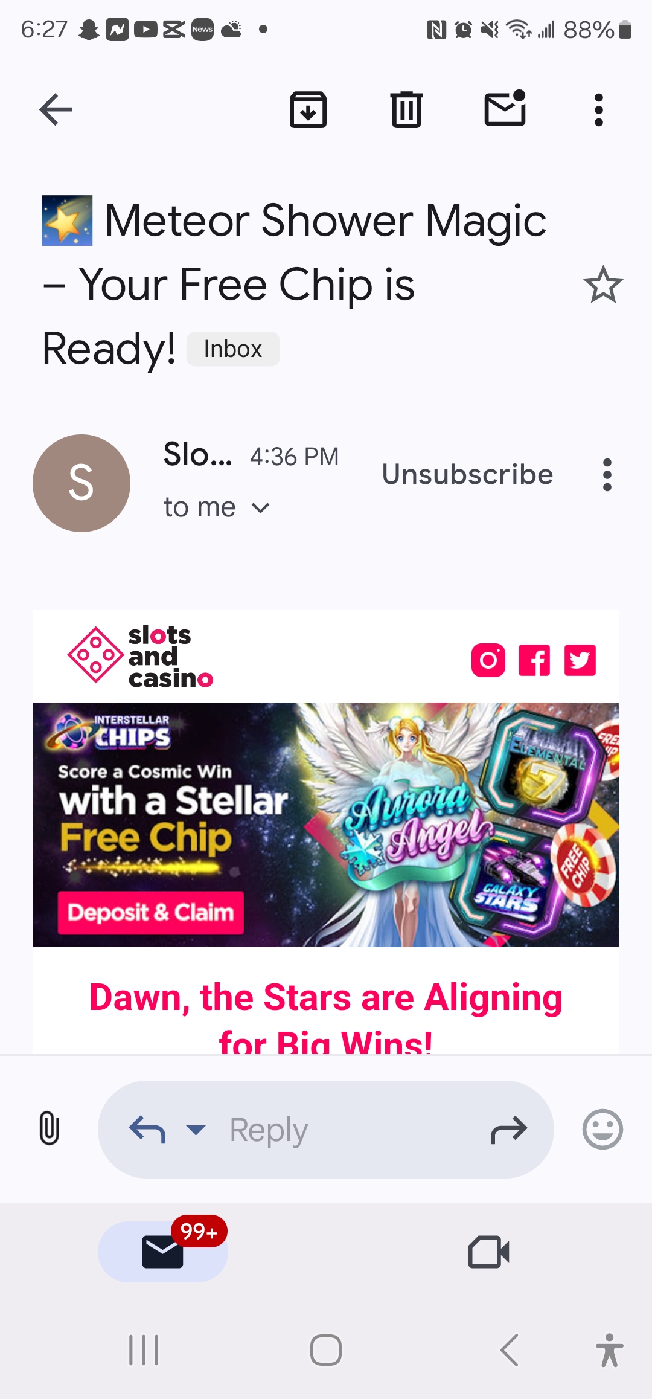Star the Meteor Shower Magic email
Image resolution: width=652 pixels, height=1399 pixels.
pos(603,285)
